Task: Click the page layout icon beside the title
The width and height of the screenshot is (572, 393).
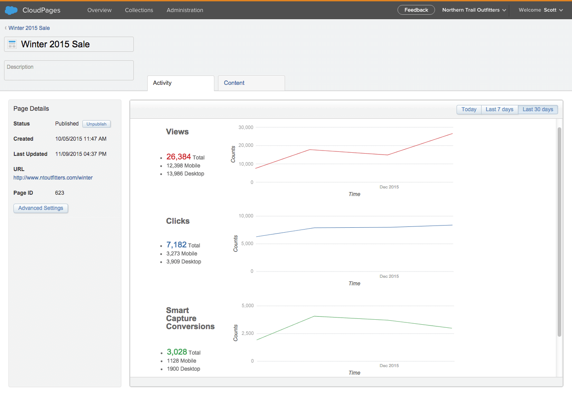Action: (12, 44)
